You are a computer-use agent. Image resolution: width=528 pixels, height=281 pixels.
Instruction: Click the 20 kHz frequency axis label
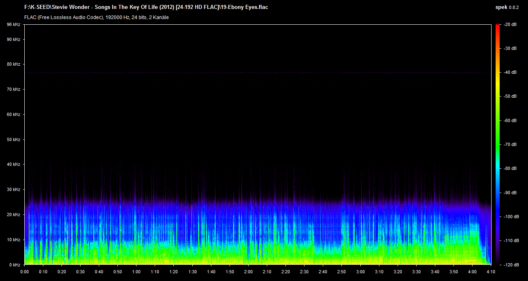pos(13,215)
